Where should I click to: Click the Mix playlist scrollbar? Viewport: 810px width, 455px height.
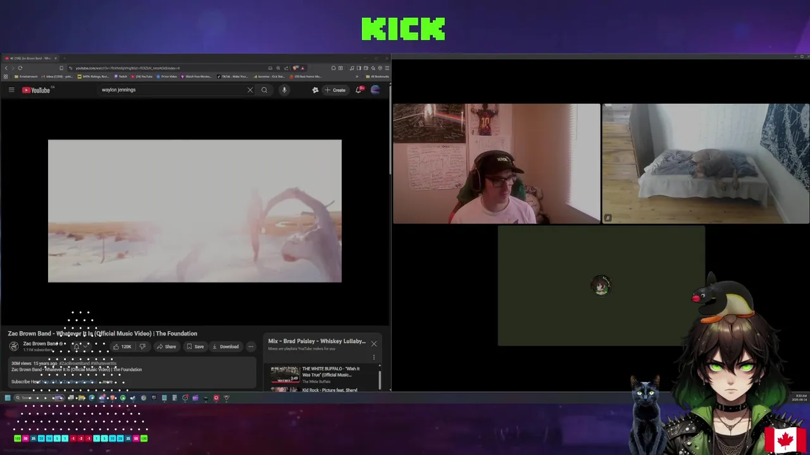[x=380, y=379]
